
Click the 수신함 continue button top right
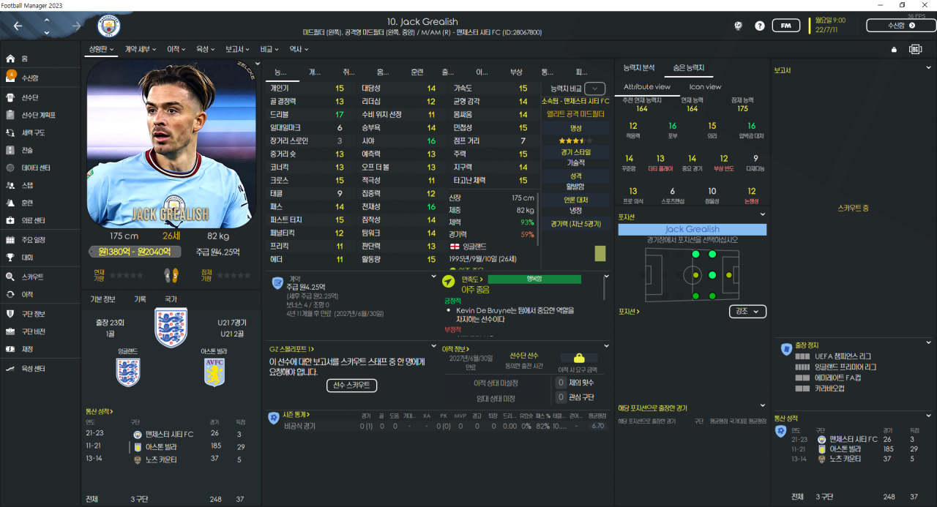901,26
